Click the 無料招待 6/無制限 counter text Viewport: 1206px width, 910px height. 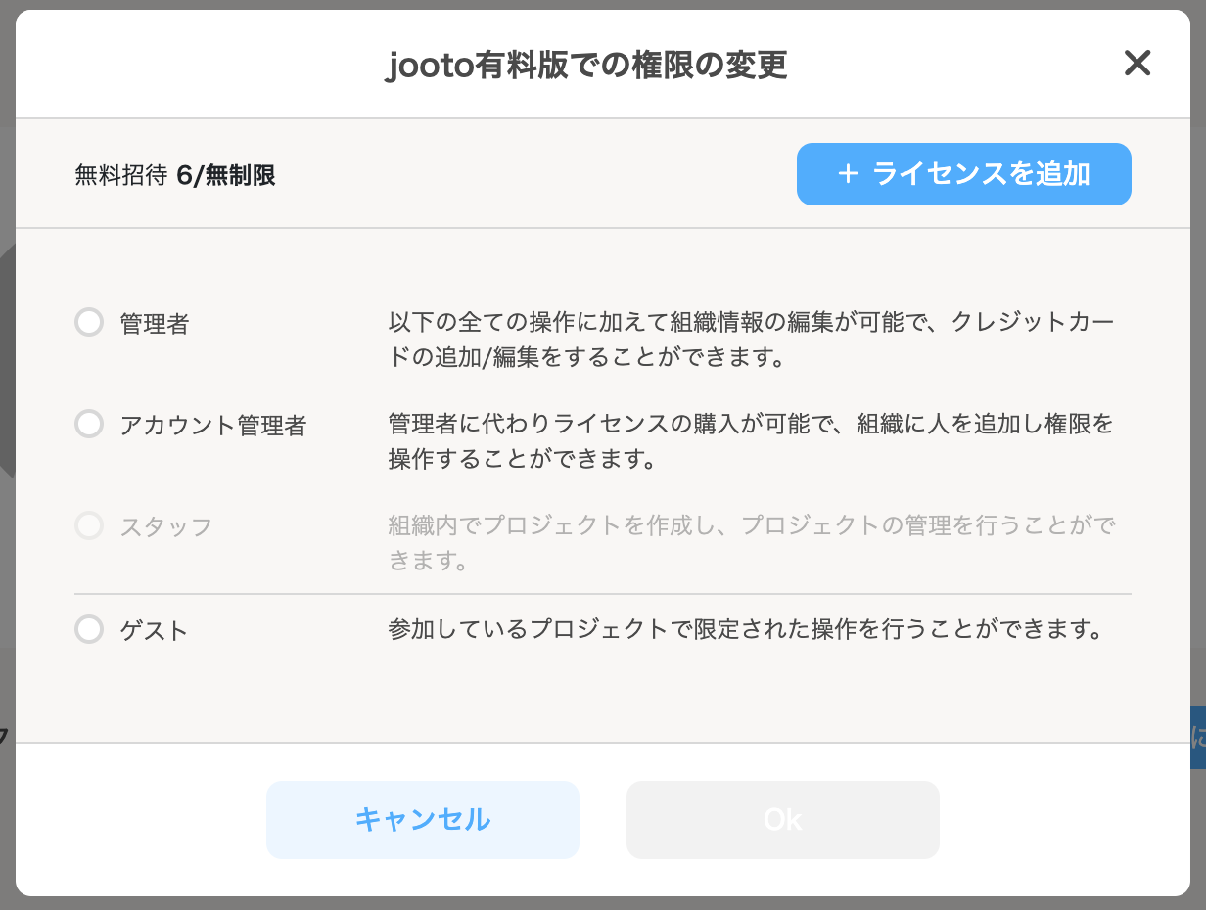[175, 176]
